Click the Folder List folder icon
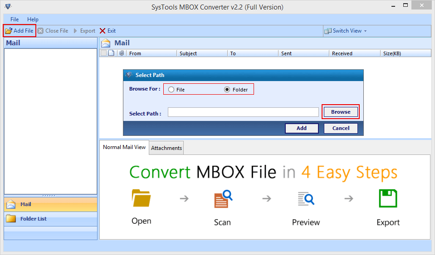This screenshot has height=255, width=435. [x=11, y=218]
